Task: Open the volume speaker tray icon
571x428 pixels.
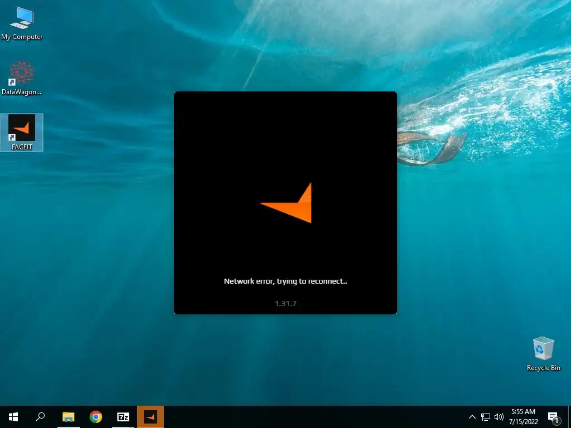Action: click(x=499, y=417)
